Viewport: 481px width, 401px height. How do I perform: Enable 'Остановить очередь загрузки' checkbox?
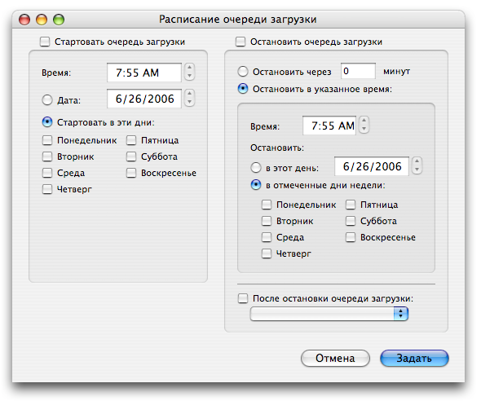coord(240,42)
